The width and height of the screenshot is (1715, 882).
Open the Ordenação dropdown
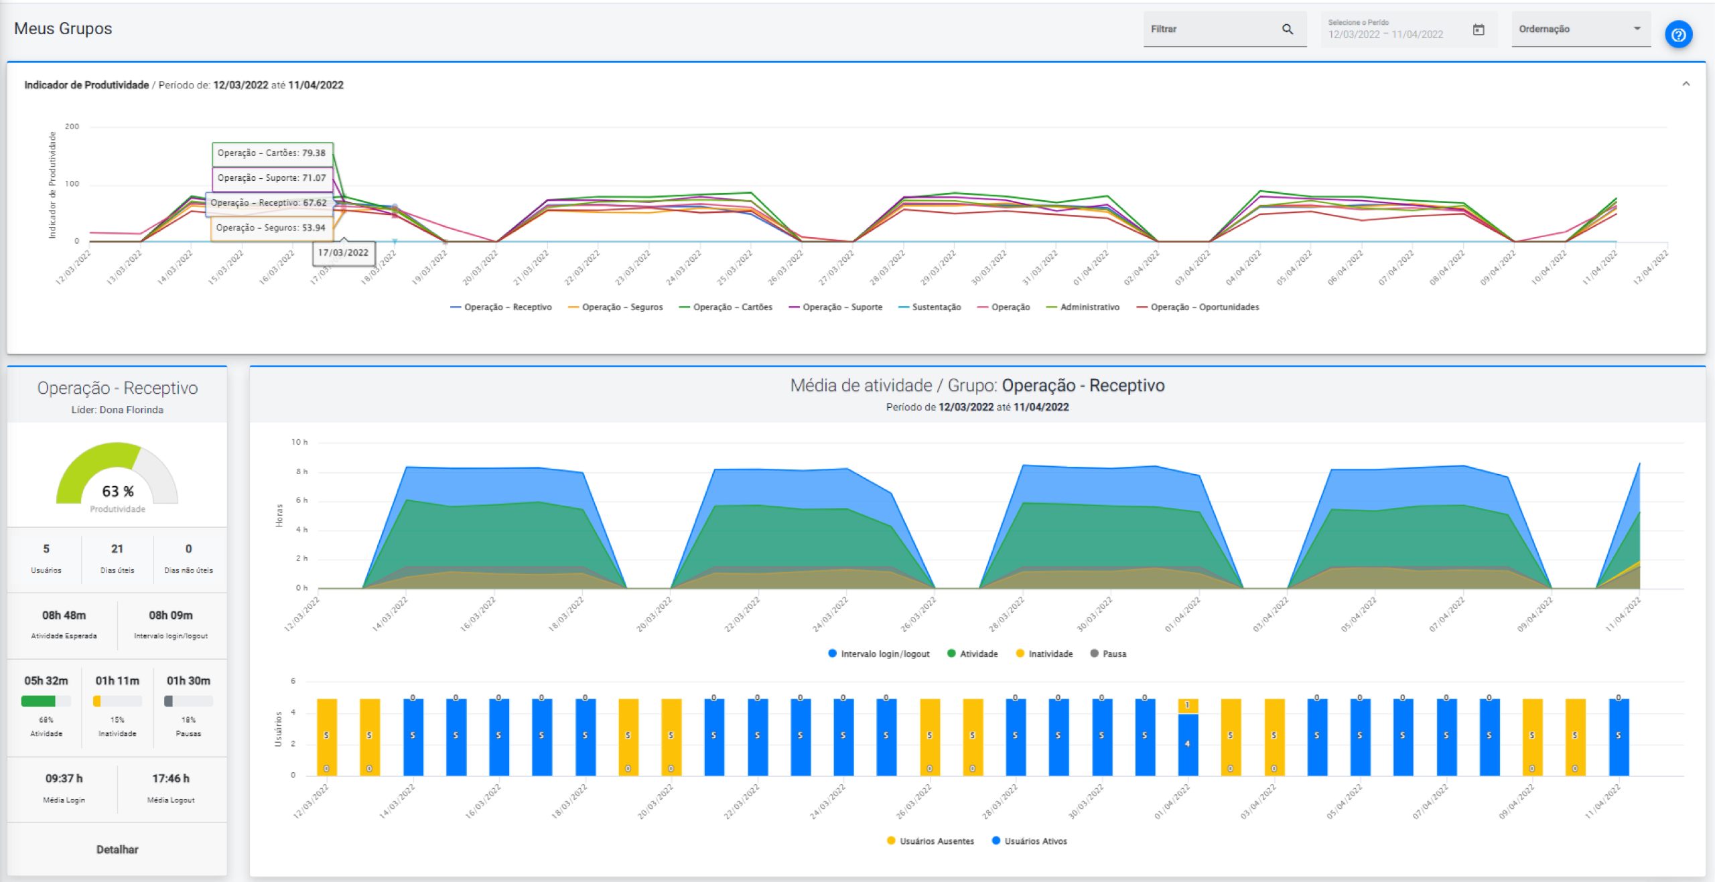pyautogui.click(x=1580, y=29)
